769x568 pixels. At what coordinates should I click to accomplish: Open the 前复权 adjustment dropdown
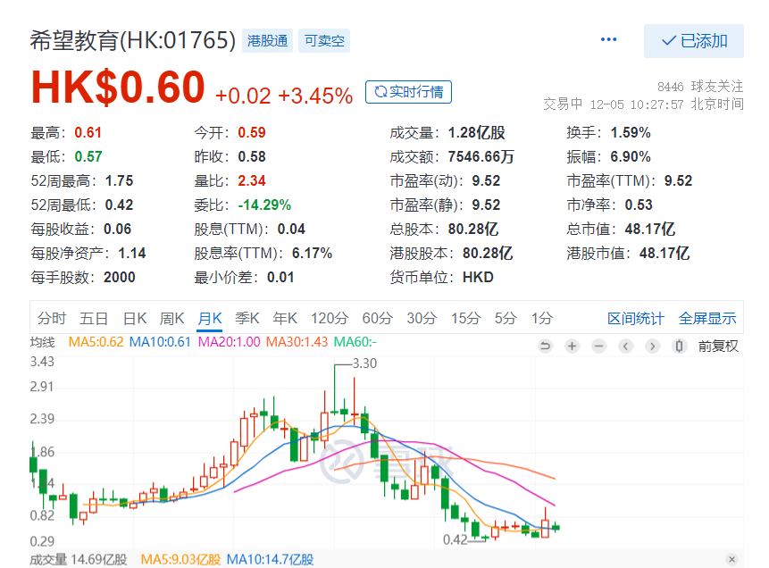coord(719,347)
